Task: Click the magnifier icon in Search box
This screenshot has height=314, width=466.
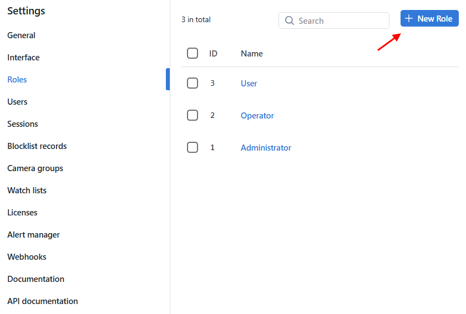Action: [x=289, y=20]
